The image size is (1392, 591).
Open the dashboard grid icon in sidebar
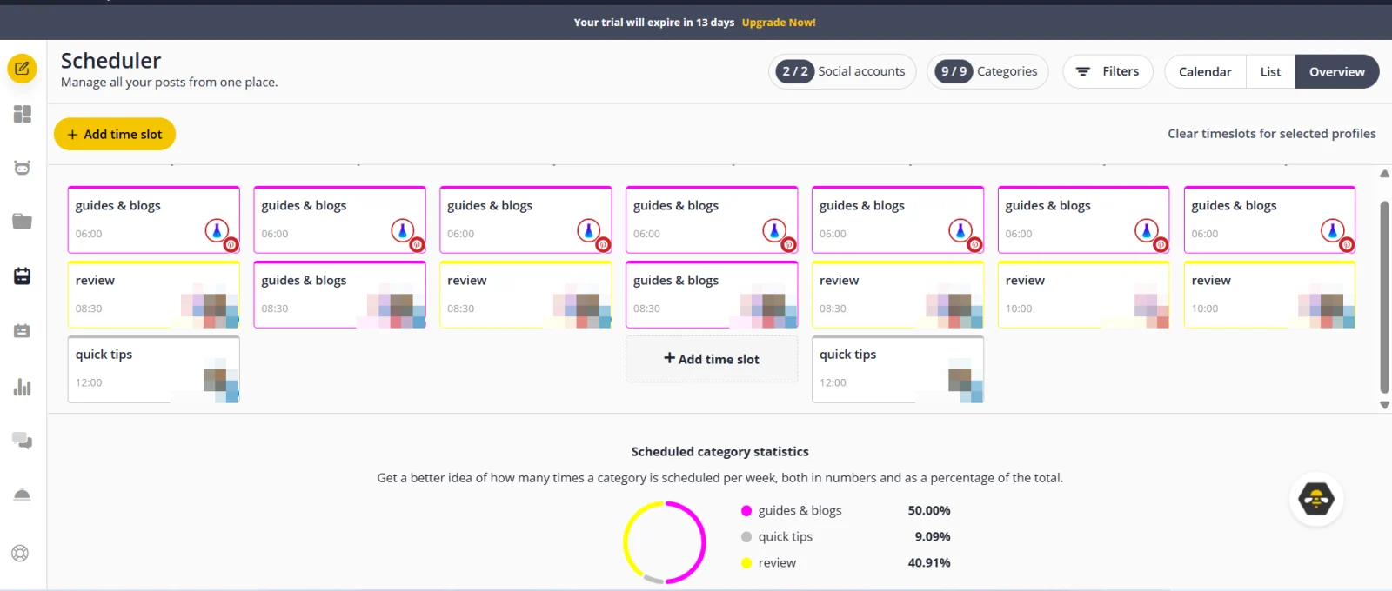click(x=23, y=114)
